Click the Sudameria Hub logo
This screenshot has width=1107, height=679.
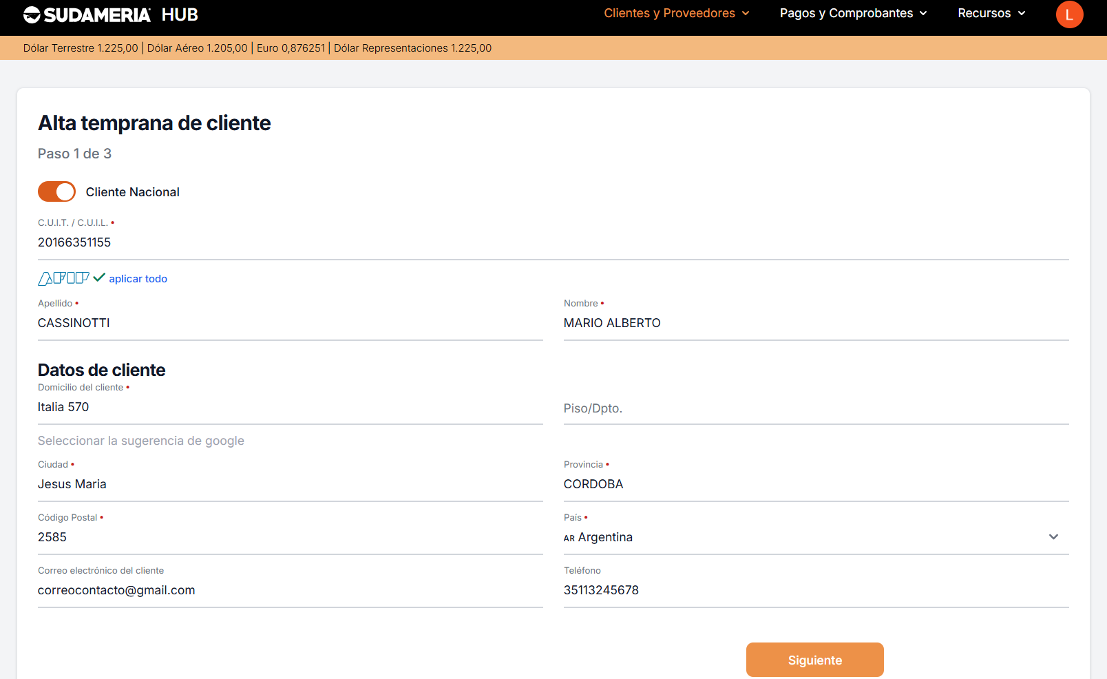(x=110, y=14)
